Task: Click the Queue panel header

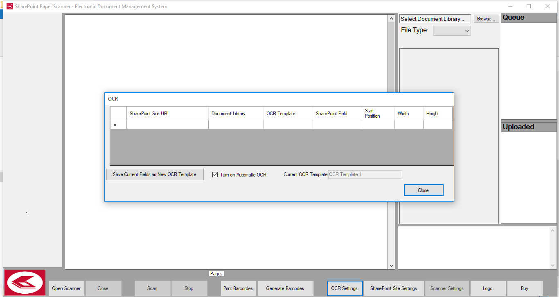Action: coord(529,18)
